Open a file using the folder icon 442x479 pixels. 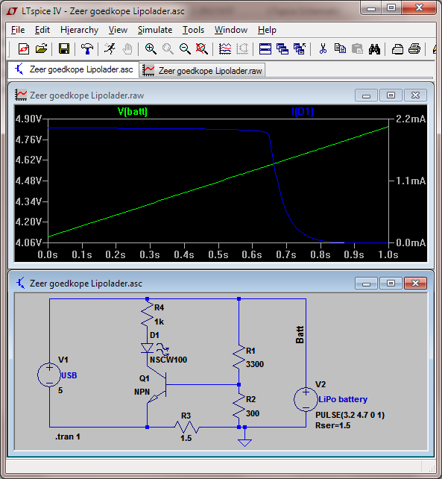pyautogui.click(x=41, y=49)
